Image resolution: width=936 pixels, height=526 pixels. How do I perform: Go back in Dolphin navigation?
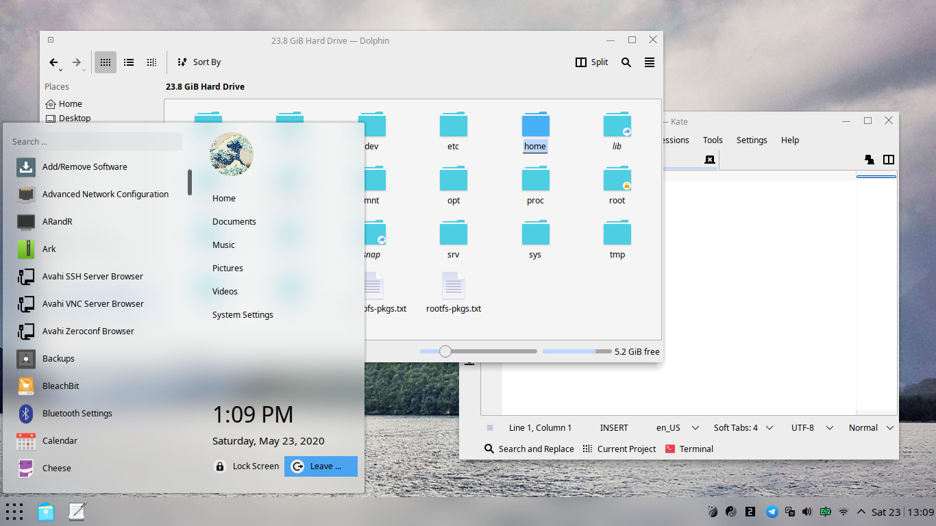pyautogui.click(x=53, y=62)
